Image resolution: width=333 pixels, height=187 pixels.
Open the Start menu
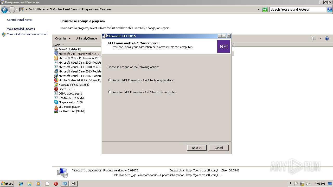(x=7, y=183)
